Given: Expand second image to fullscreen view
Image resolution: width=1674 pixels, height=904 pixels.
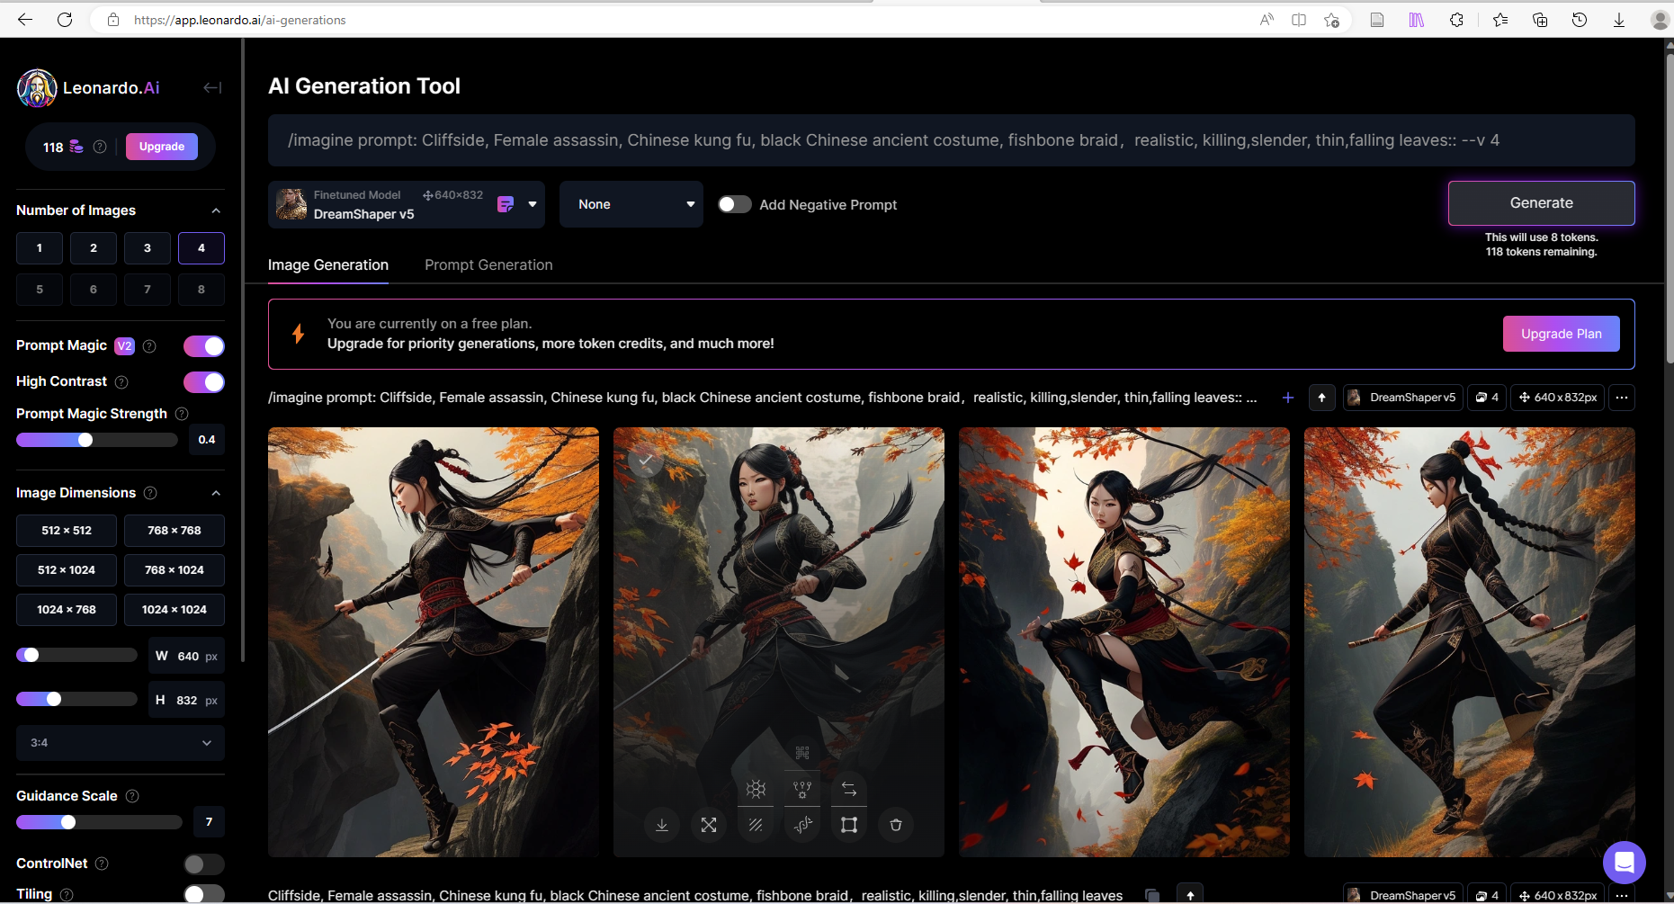Looking at the screenshot, I should 709,825.
